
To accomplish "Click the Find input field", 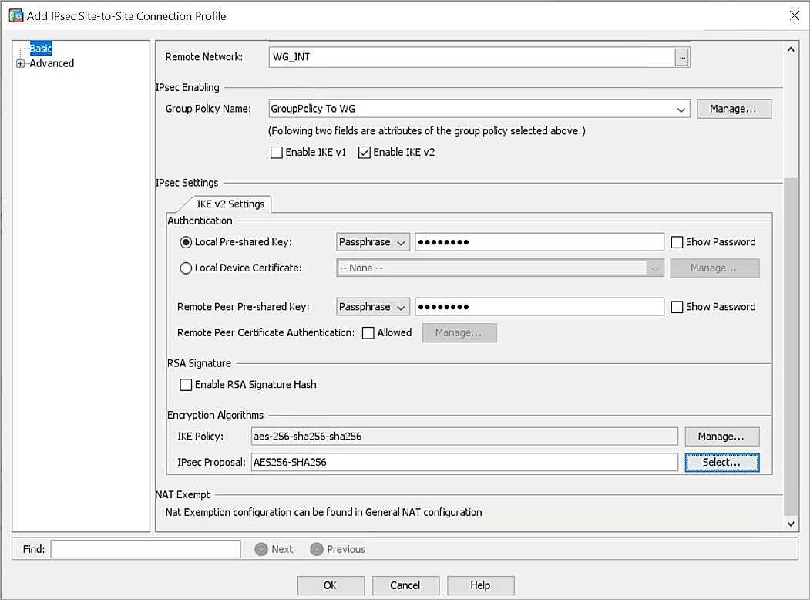I will point(145,548).
